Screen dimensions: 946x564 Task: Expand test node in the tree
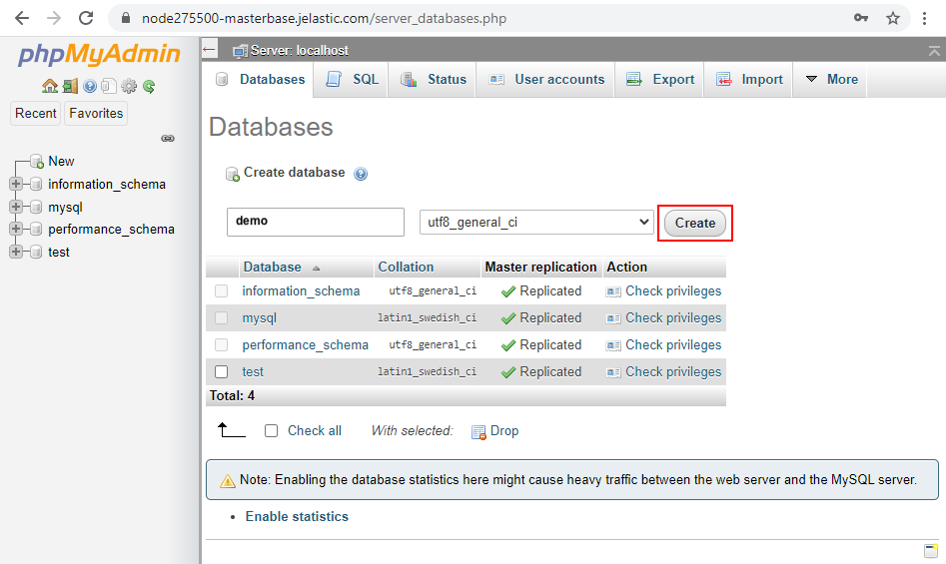[x=16, y=252]
